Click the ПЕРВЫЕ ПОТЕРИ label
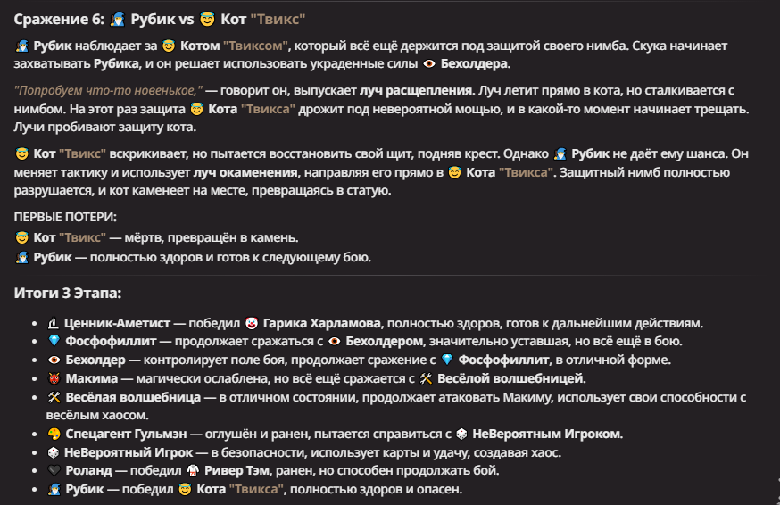 [65, 217]
